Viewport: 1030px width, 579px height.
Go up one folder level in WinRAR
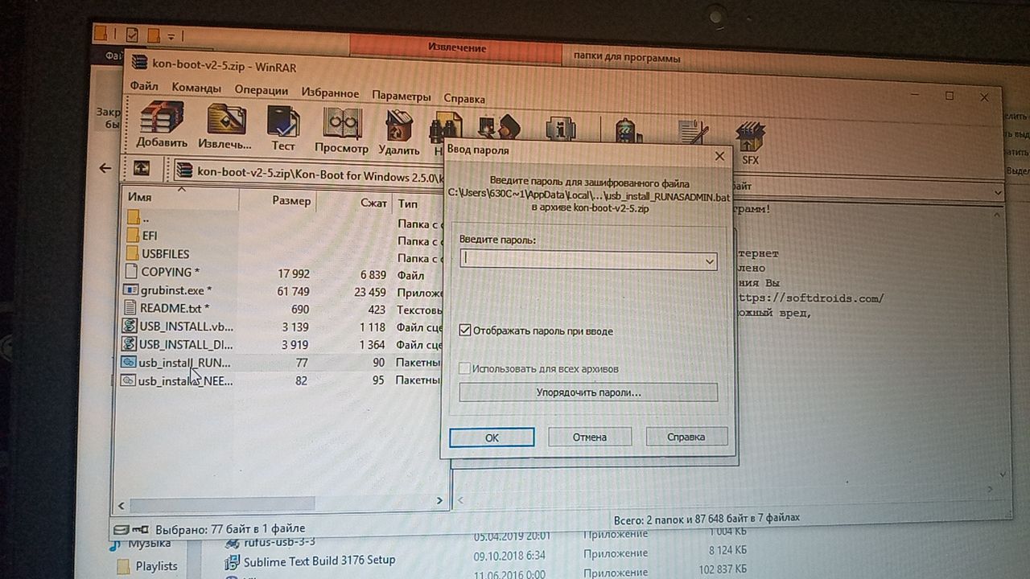tap(142, 168)
